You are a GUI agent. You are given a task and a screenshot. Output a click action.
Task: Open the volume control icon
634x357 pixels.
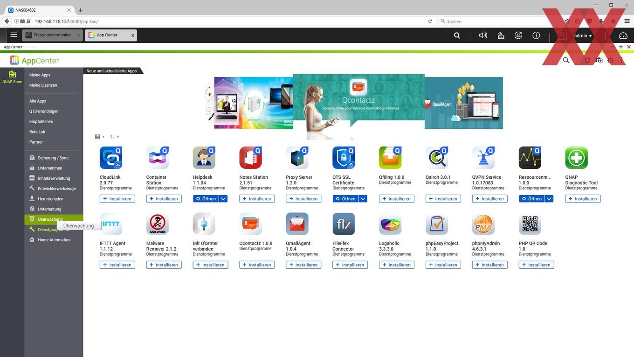pos(483,35)
